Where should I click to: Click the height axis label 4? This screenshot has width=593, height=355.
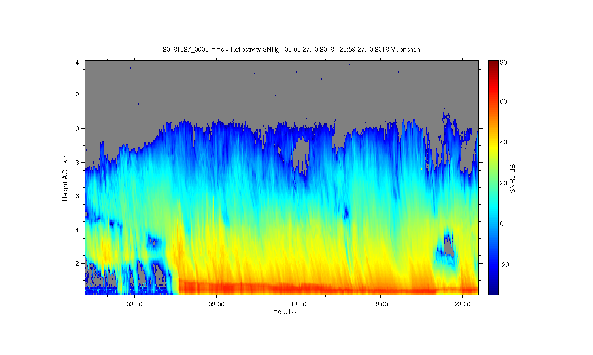tap(77, 230)
